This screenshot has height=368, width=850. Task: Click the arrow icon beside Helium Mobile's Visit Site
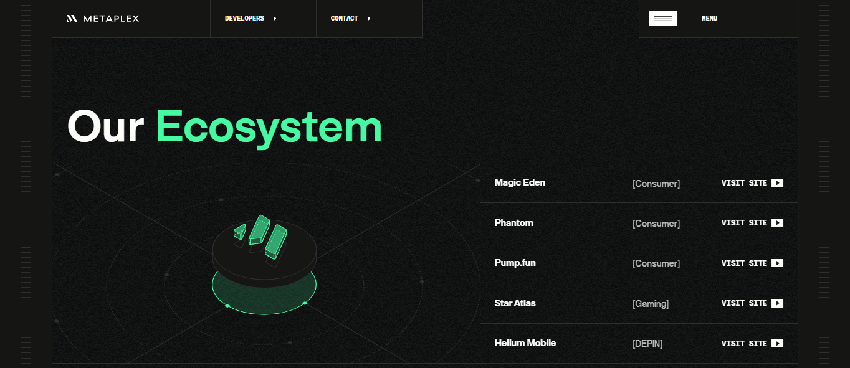point(777,344)
